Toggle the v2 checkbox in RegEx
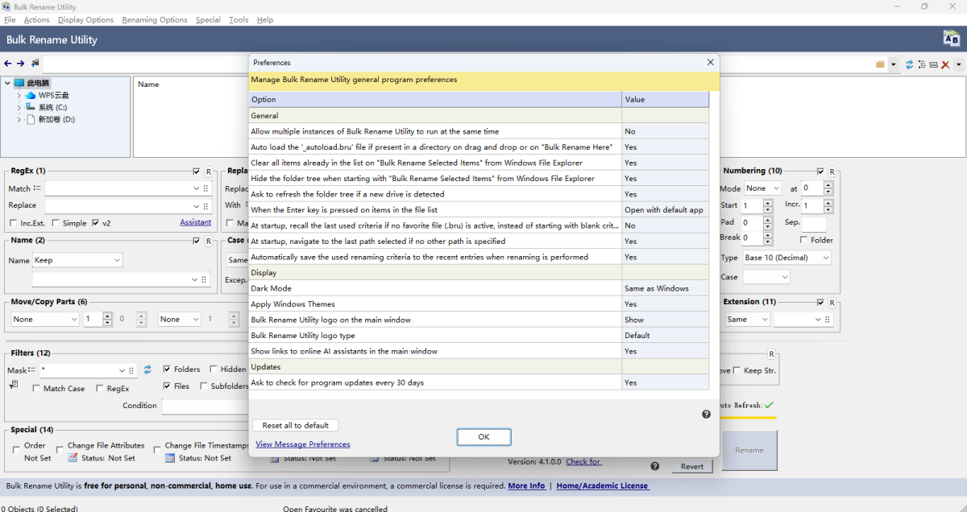967x512 pixels. [x=96, y=223]
